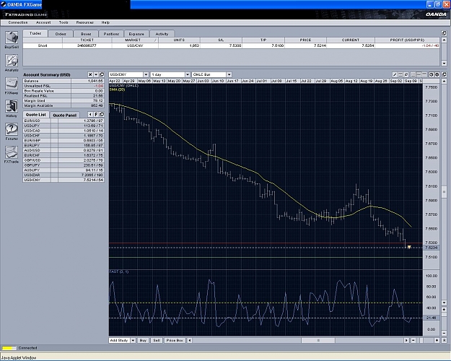
Task: Click the quote list left arrow icon
Action: coord(90,115)
